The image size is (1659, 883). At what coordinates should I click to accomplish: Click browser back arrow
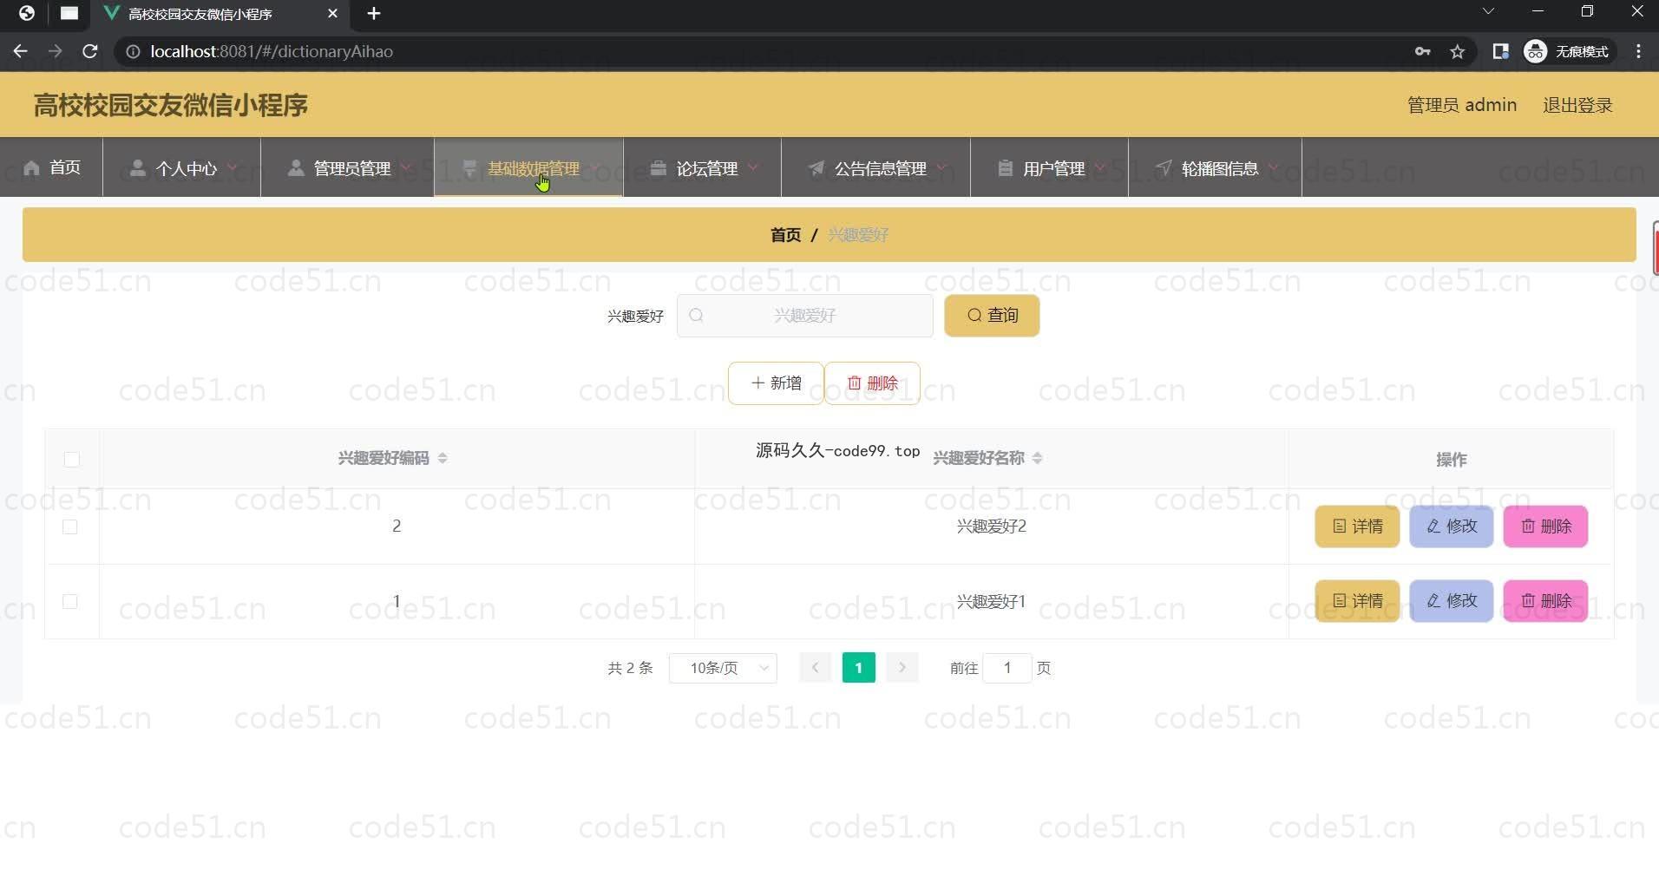click(20, 51)
